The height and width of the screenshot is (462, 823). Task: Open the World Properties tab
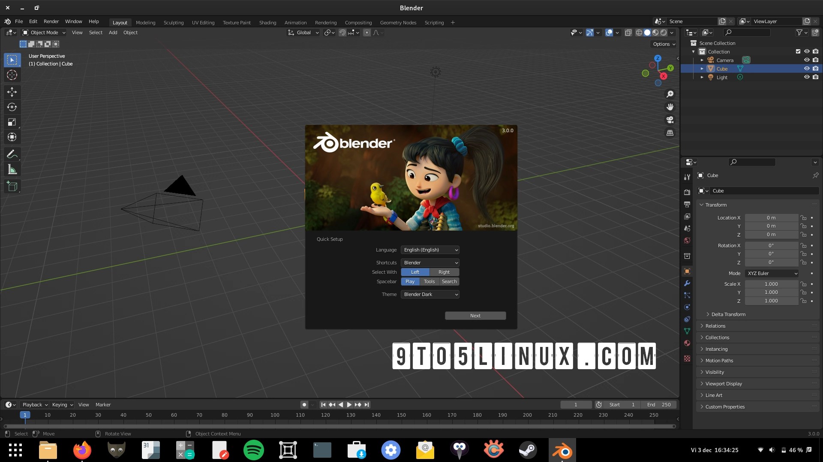click(687, 240)
